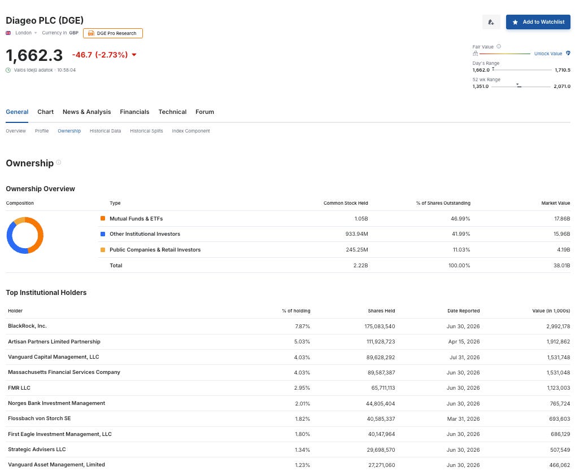The height and width of the screenshot is (476, 575).
Task: Open DGE Pro Research
Action: 113,33
